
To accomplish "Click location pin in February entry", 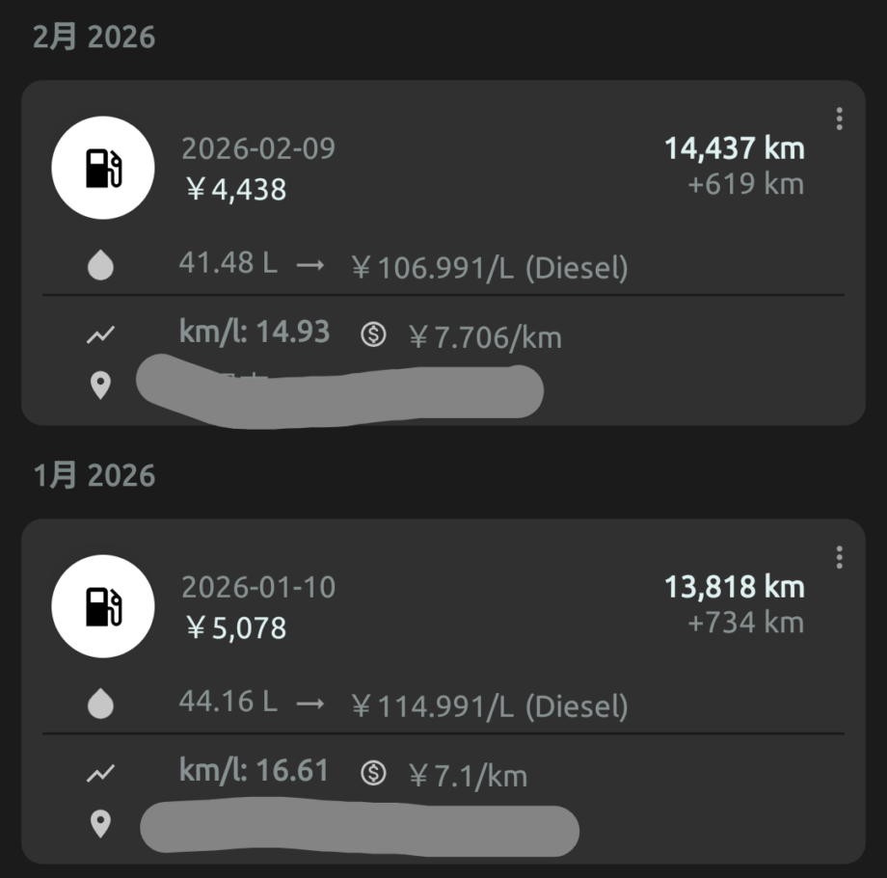I will pos(100,386).
